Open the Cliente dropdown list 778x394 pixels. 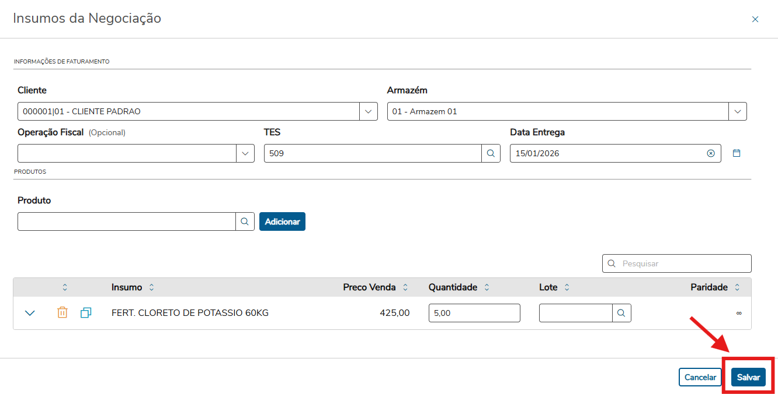(368, 111)
